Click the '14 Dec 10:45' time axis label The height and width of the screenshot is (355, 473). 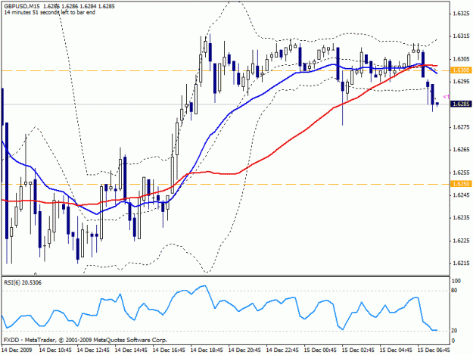55,350
